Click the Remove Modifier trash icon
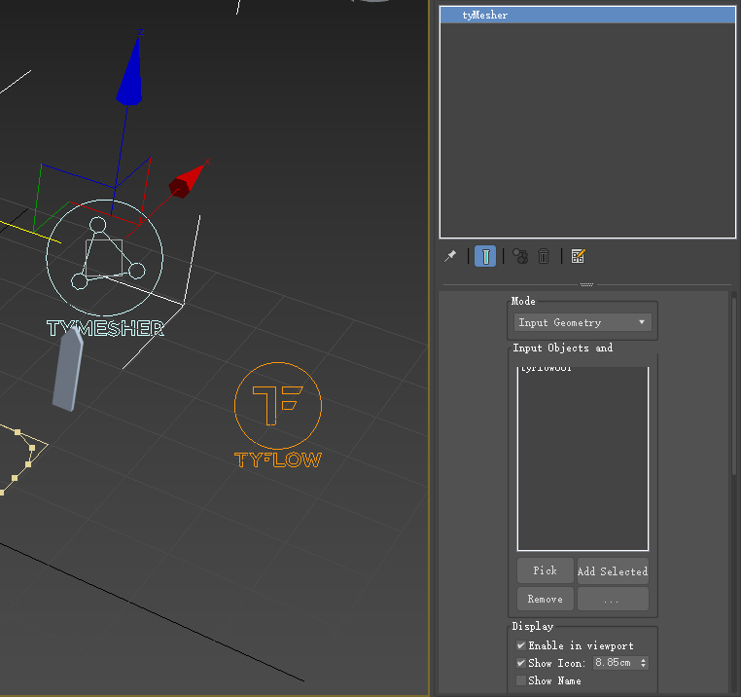The image size is (741, 697). (545, 256)
